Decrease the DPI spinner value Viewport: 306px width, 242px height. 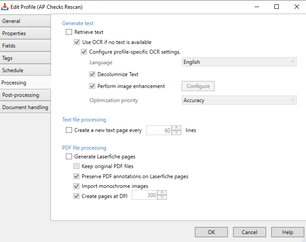(162, 197)
